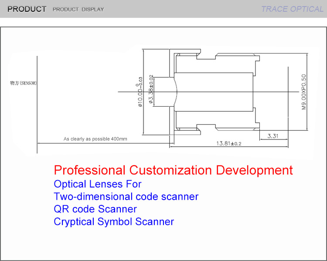
Task: Select the 13.81±0.2 total length dimension
Action: 229,143
